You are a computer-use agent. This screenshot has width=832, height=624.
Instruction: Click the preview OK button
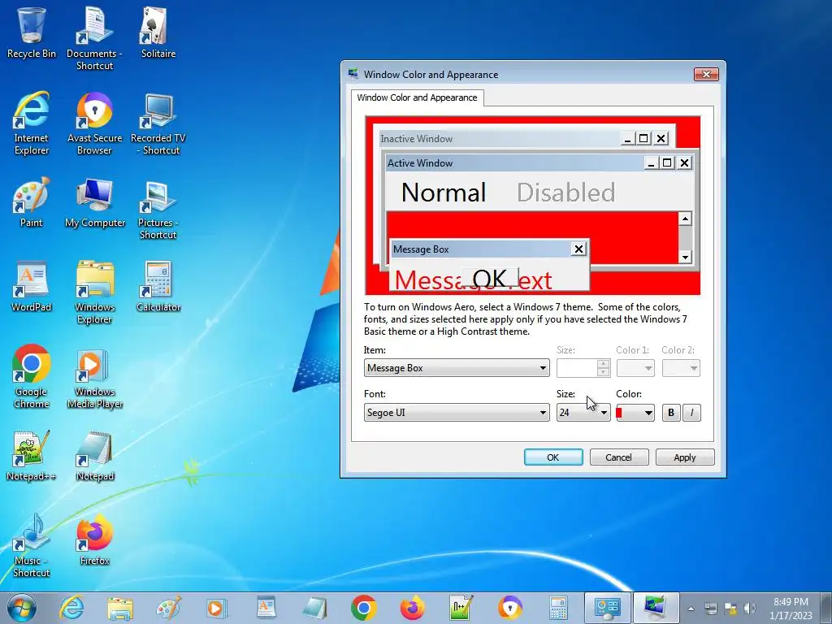click(x=490, y=278)
